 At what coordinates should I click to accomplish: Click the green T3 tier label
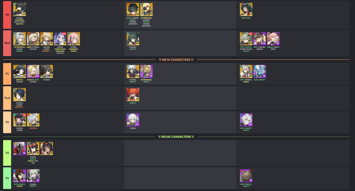click(7, 153)
